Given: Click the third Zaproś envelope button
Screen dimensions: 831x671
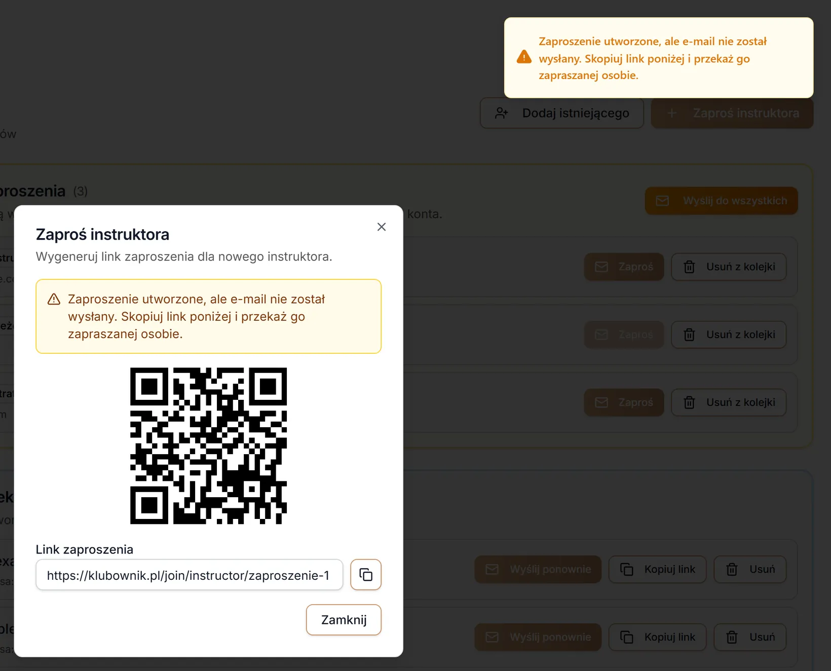Looking at the screenshot, I should tap(624, 402).
